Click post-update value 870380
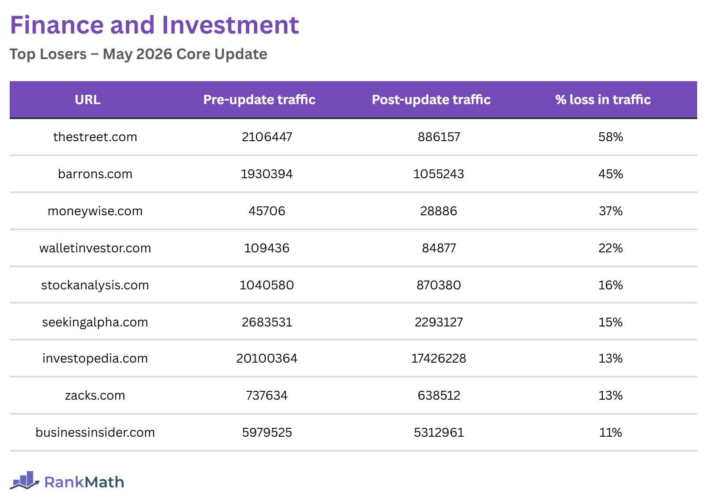This screenshot has width=706, height=502. point(439,285)
